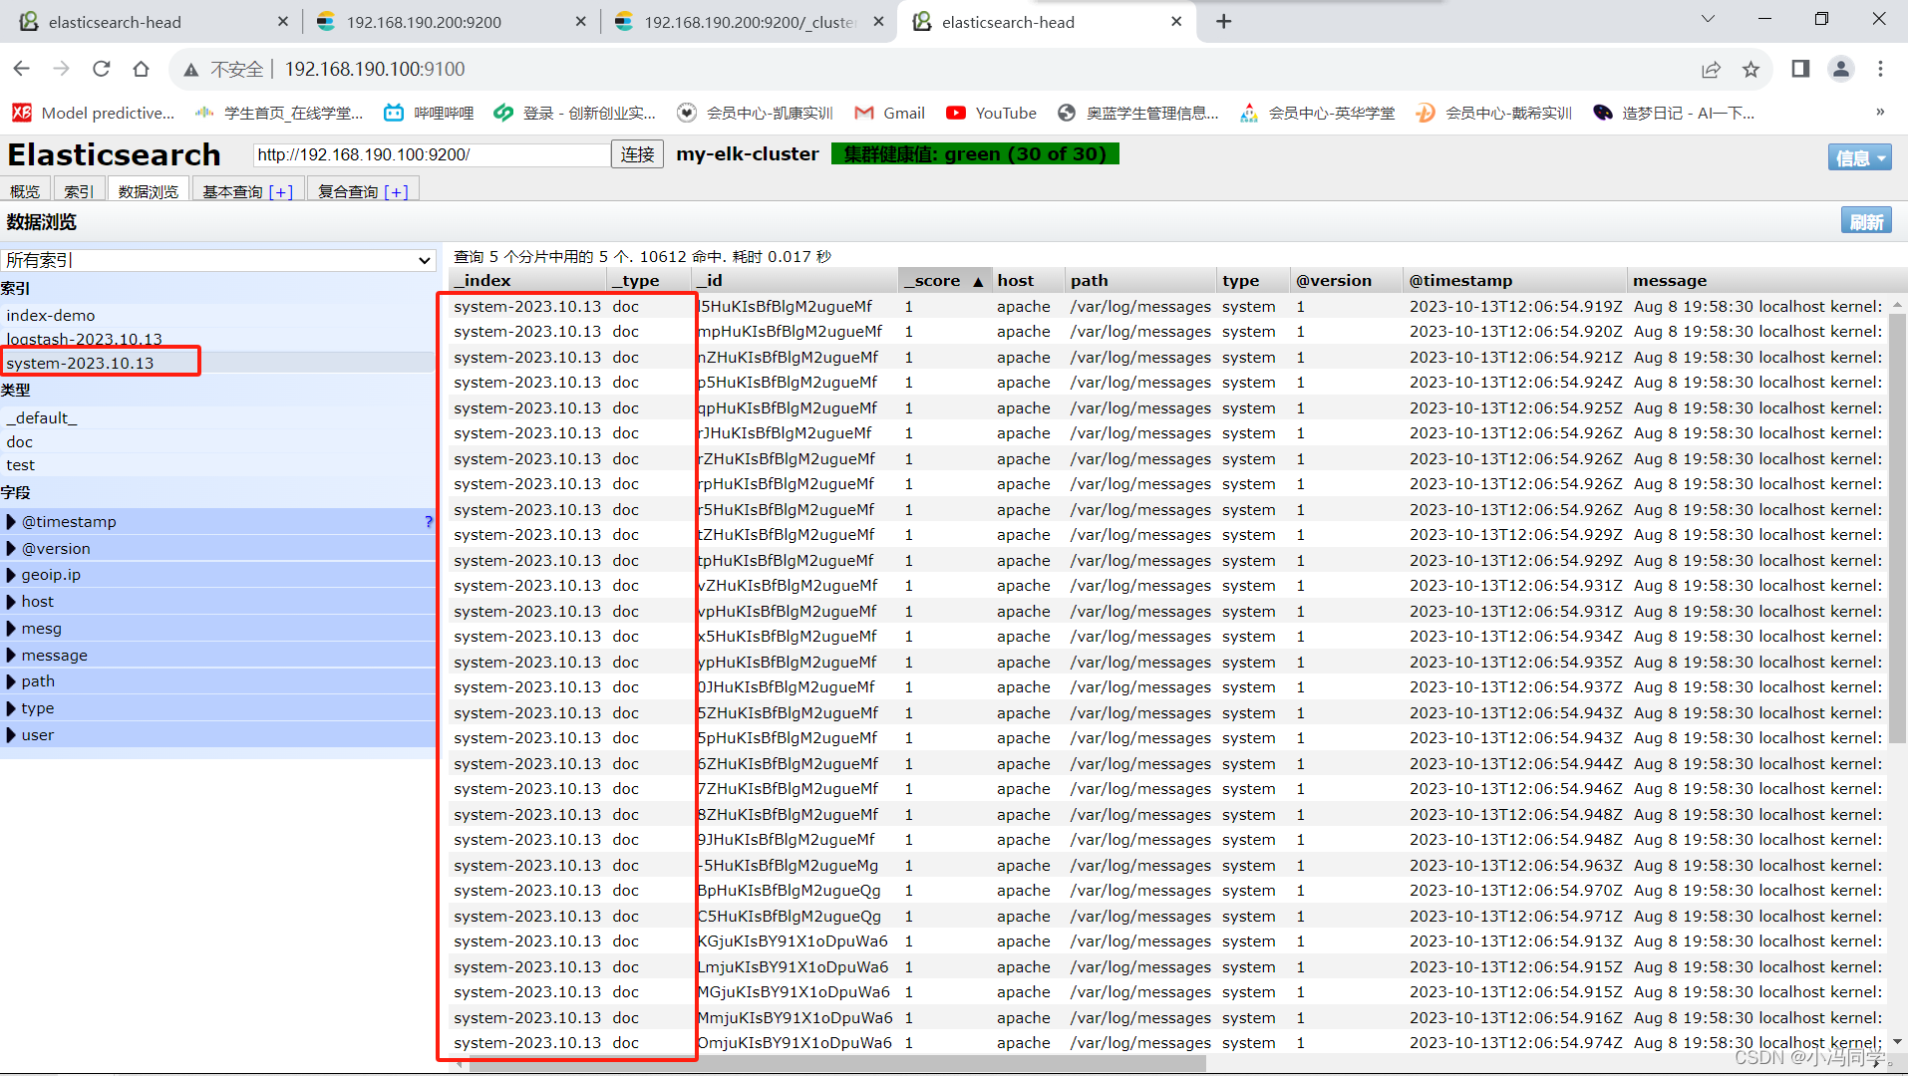
Task: Open the 索引 indices tab
Action: pyautogui.click(x=79, y=191)
